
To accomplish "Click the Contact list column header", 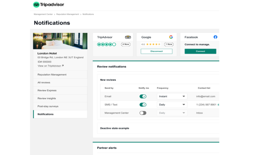I will tap(204, 88).
